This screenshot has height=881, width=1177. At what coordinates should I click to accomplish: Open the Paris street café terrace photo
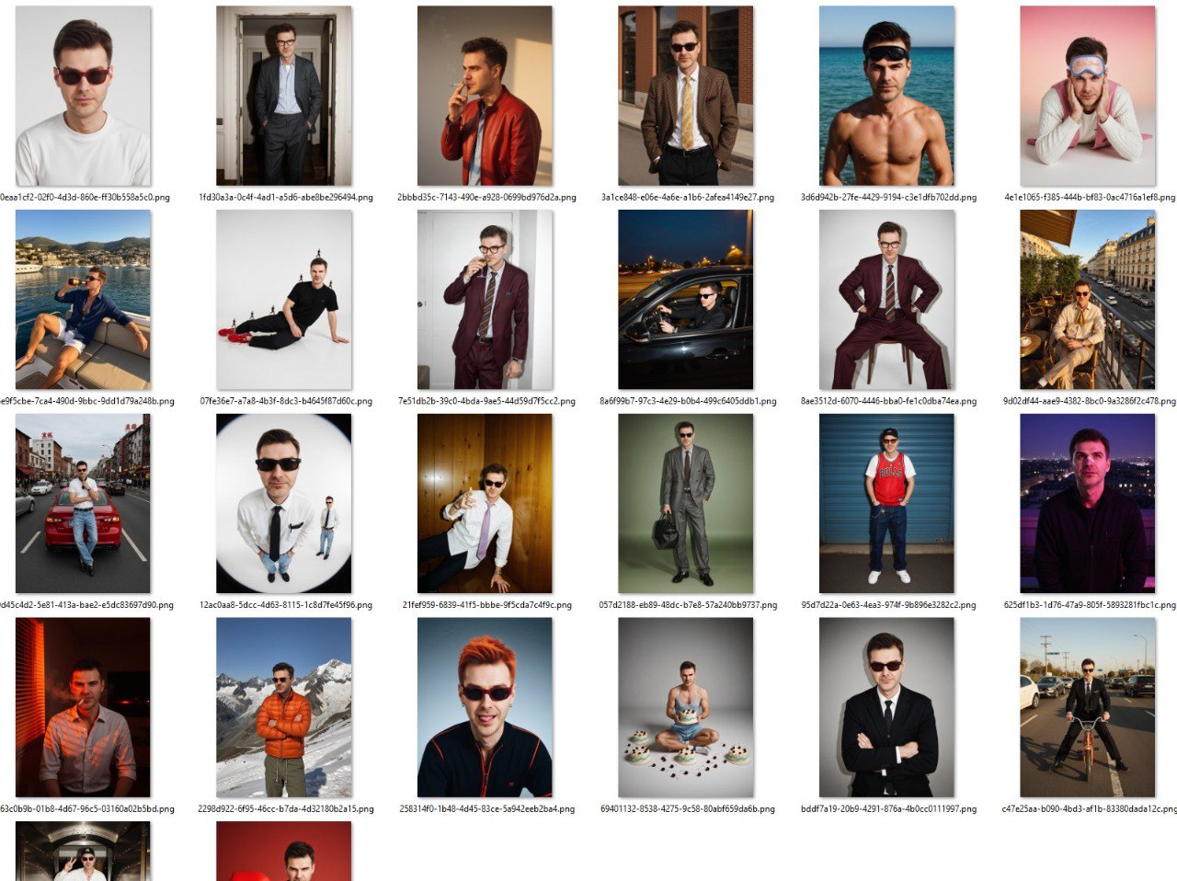pos(1087,300)
